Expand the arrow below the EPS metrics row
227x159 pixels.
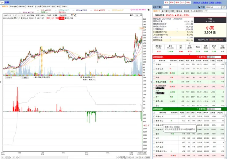tap(190, 54)
